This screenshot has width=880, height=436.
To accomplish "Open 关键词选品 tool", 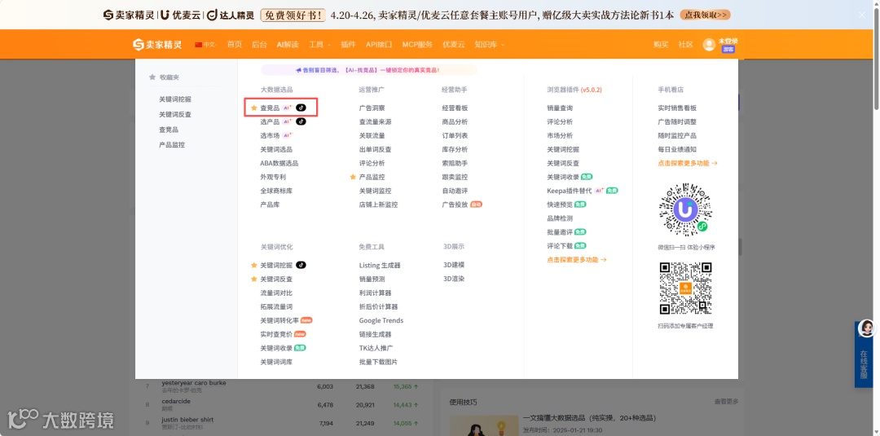I will click(x=276, y=149).
